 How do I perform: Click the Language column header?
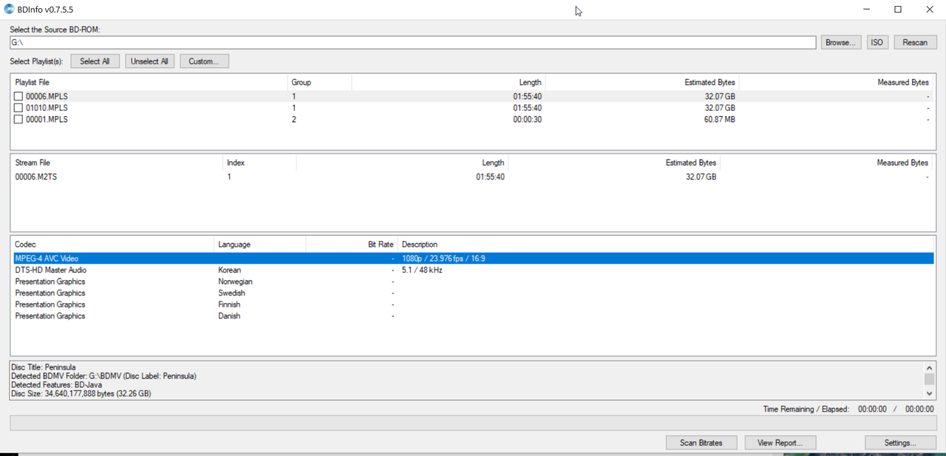click(260, 245)
